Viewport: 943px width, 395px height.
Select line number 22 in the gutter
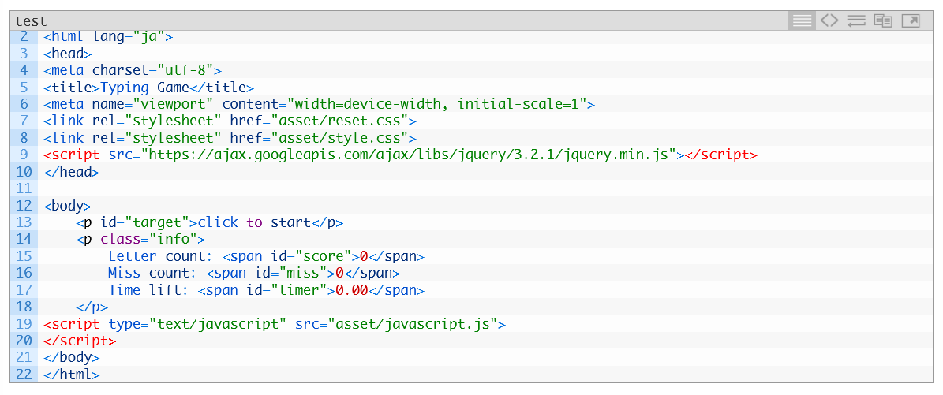pos(23,375)
